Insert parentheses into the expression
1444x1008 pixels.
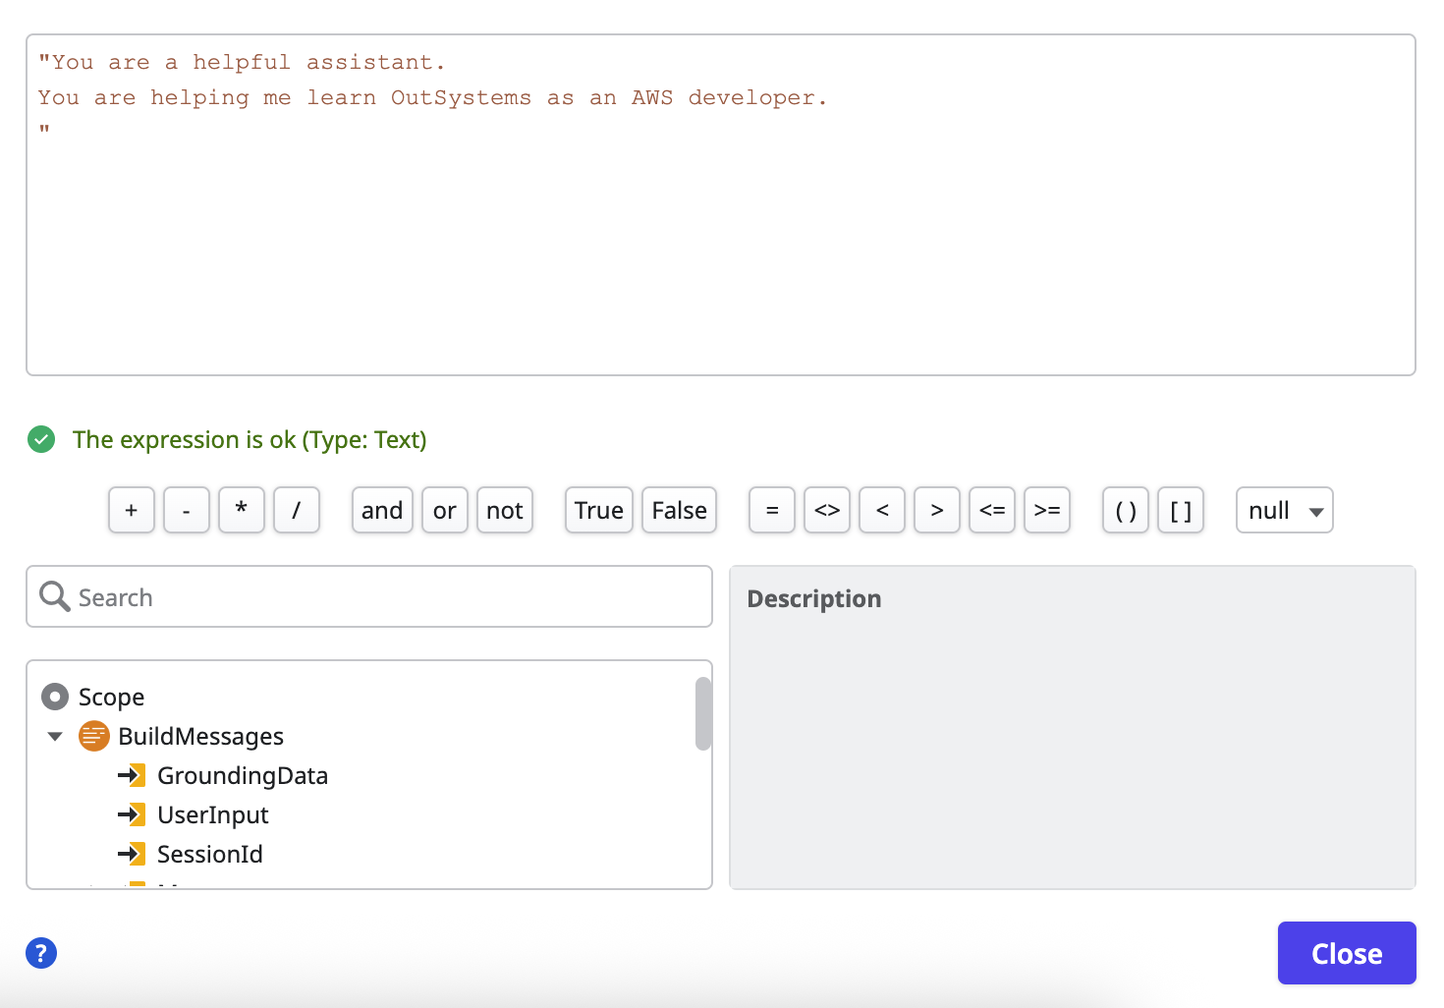(x=1126, y=510)
